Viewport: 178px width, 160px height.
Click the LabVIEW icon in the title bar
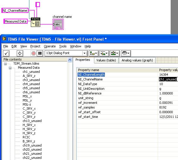(4, 39)
